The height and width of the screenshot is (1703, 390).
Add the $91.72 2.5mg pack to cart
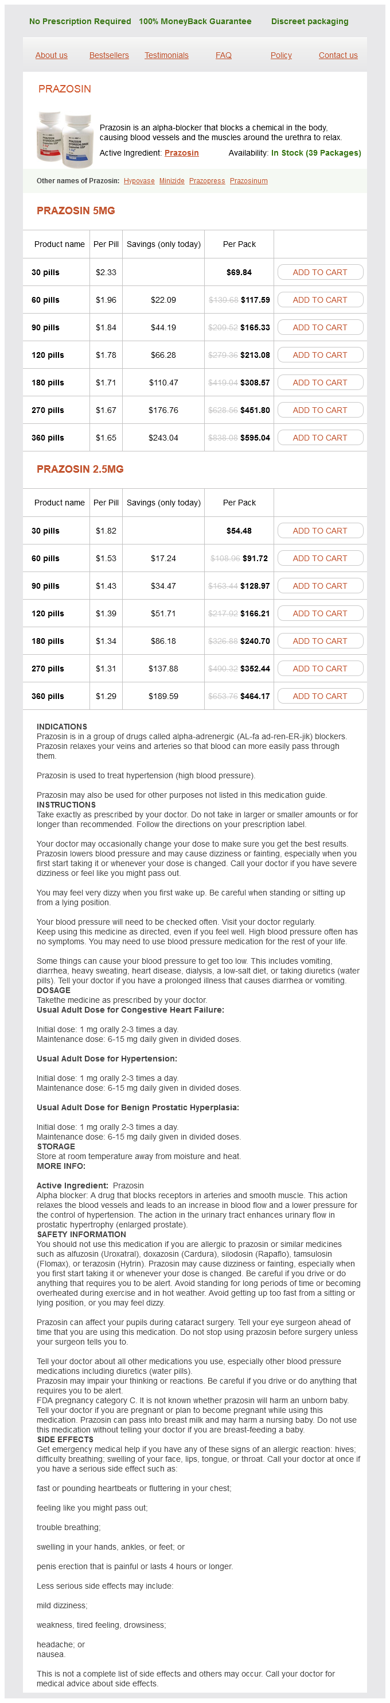click(320, 559)
